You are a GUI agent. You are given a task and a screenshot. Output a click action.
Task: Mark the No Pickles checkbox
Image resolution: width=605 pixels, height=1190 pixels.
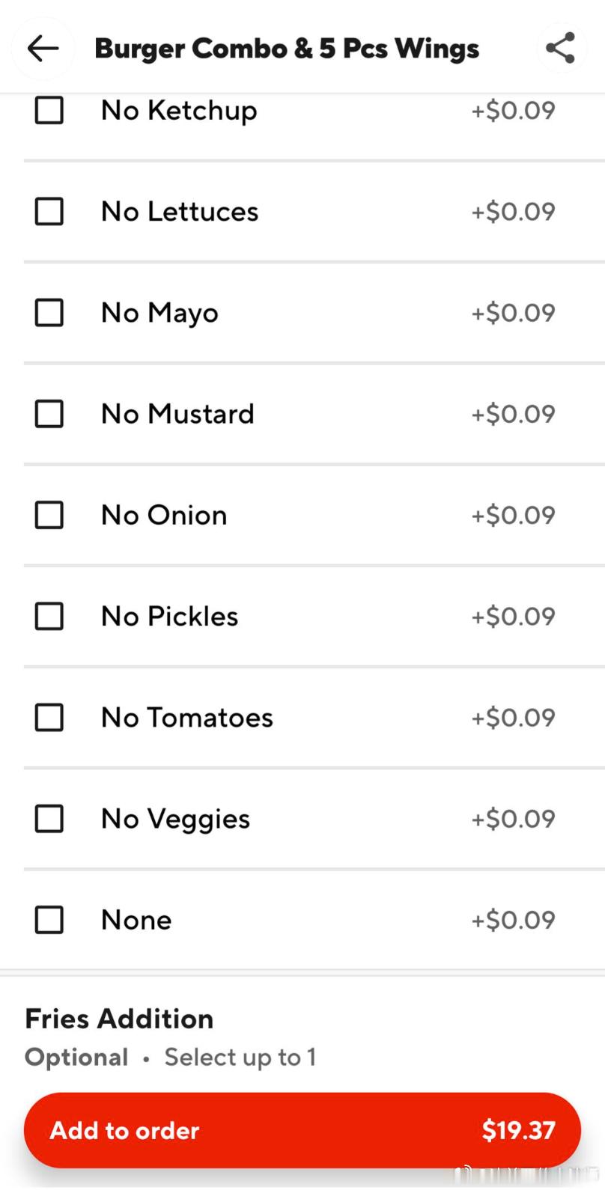coord(49,617)
